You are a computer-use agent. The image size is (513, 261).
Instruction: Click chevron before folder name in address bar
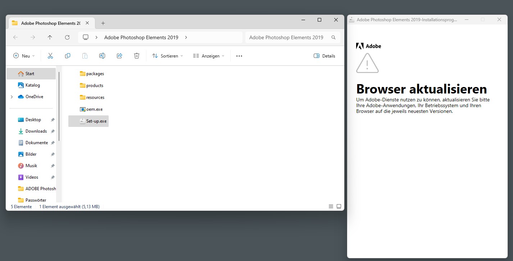coord(96,37)
